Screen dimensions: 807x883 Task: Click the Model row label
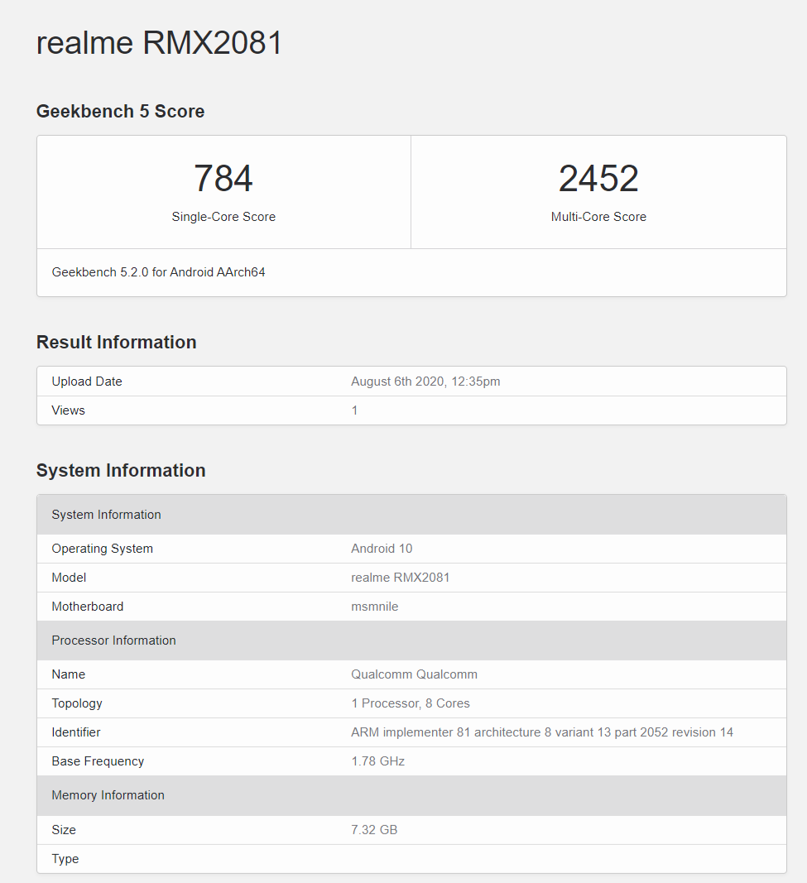[x=68, y=577]
